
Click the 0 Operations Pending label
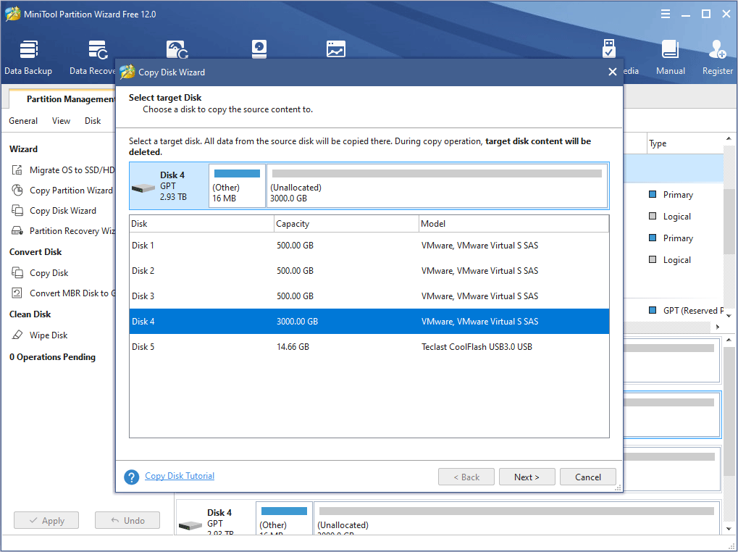click(52, 357)
